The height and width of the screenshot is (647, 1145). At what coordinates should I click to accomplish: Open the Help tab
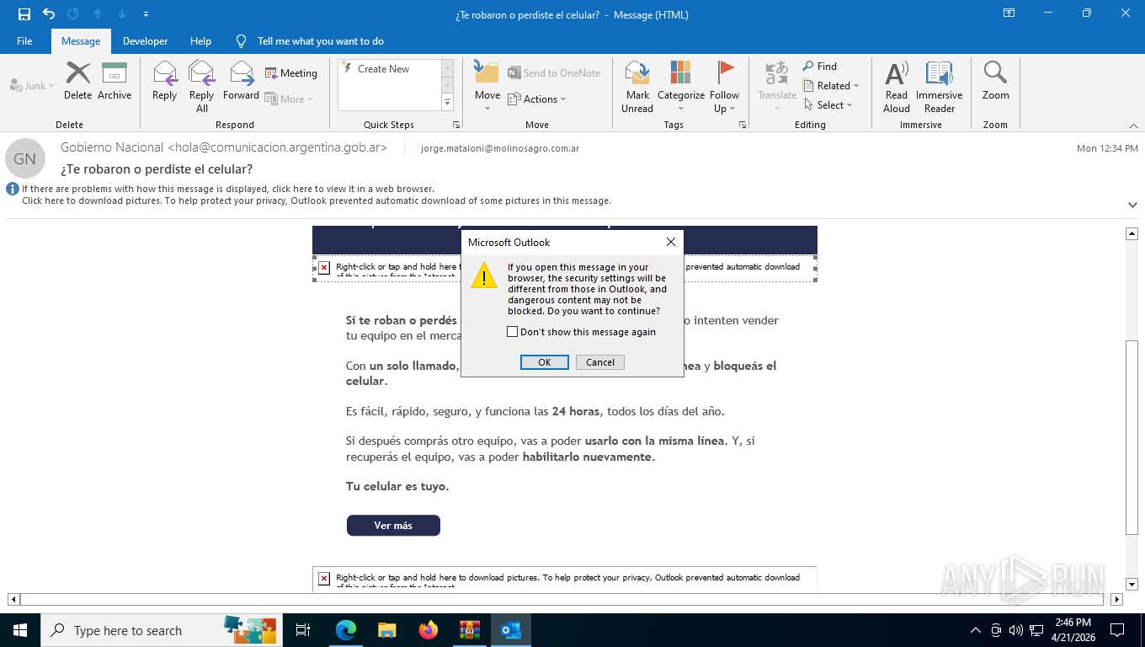point(200,41)
